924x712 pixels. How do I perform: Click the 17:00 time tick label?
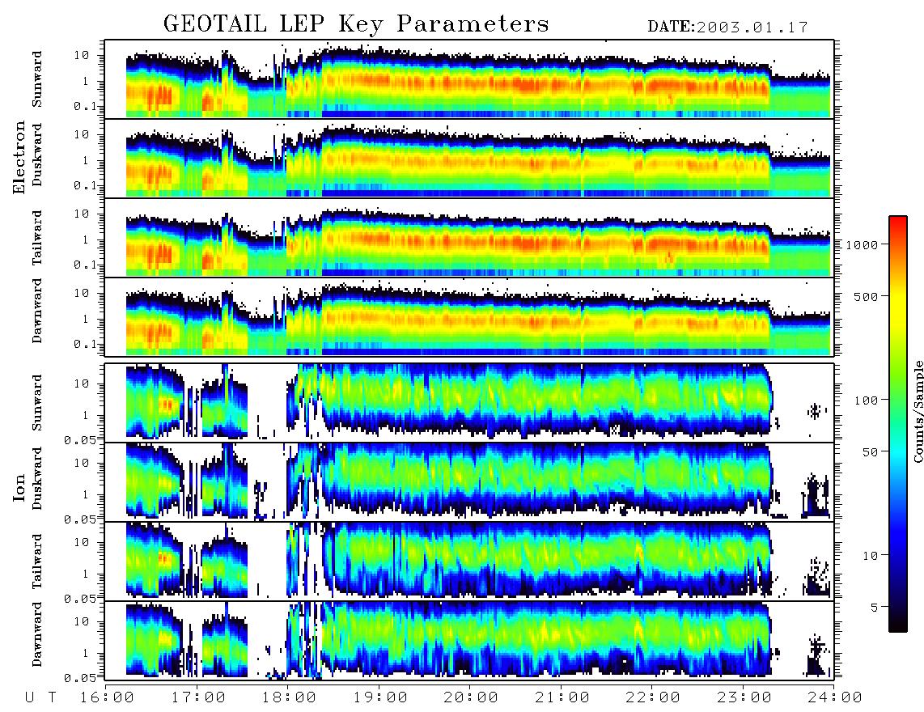[x=198, y=697]
